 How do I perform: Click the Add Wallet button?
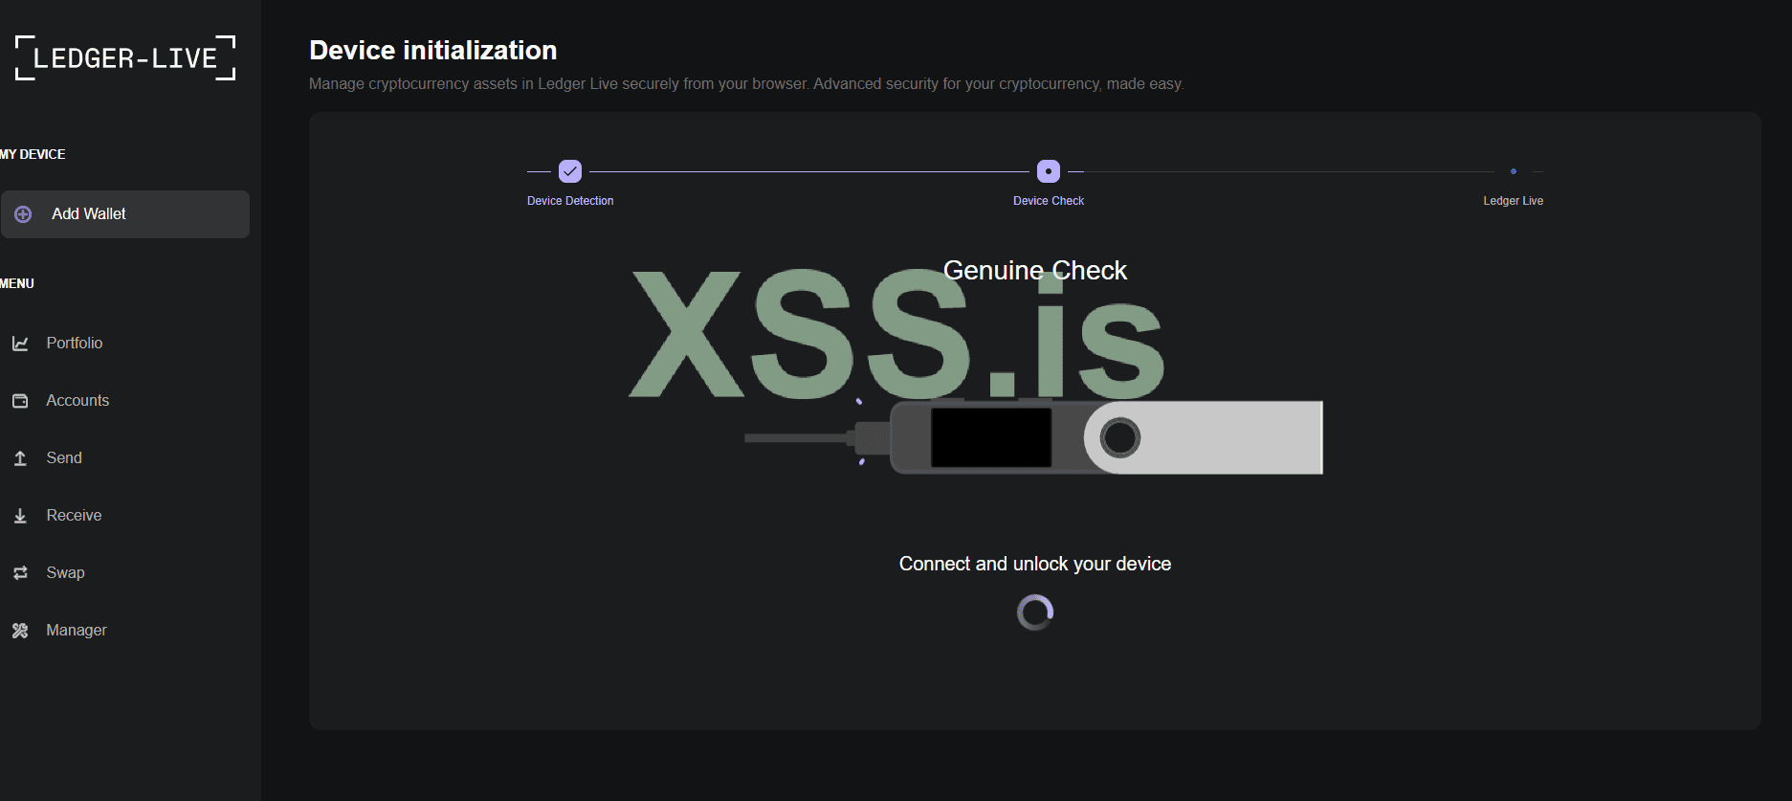pyautogui.click(x=125, y=214)
